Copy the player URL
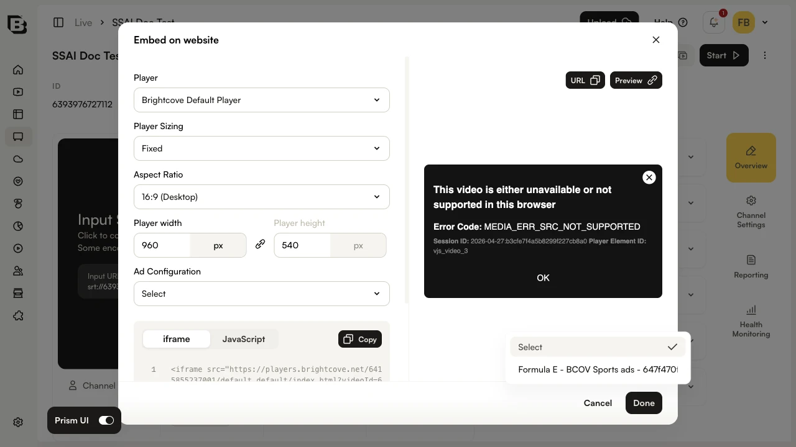The width and height of the screenshot is (796, 447). tap(585, 80)
